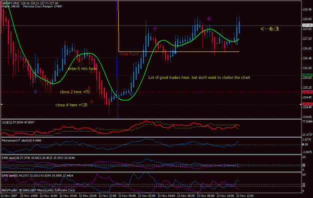313x198 pixels.
Task: Click the MomentumVT alert(10) indicator label
Action: (x=22, y=140)
